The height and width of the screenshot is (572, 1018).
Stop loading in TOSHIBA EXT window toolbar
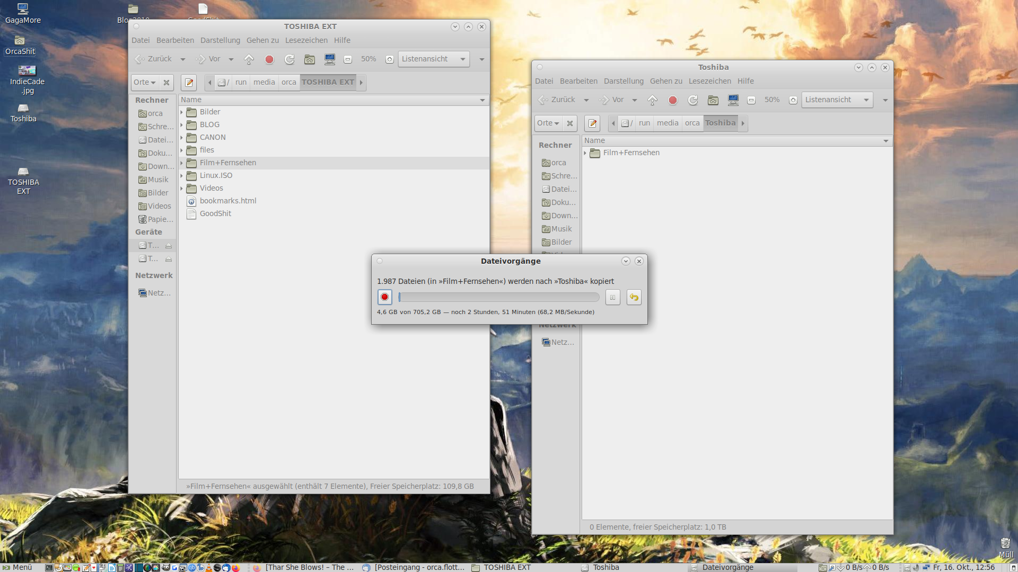269,59
